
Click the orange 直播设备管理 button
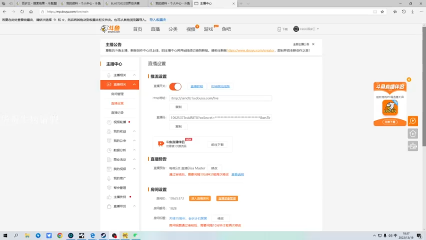tap(227, 198)
